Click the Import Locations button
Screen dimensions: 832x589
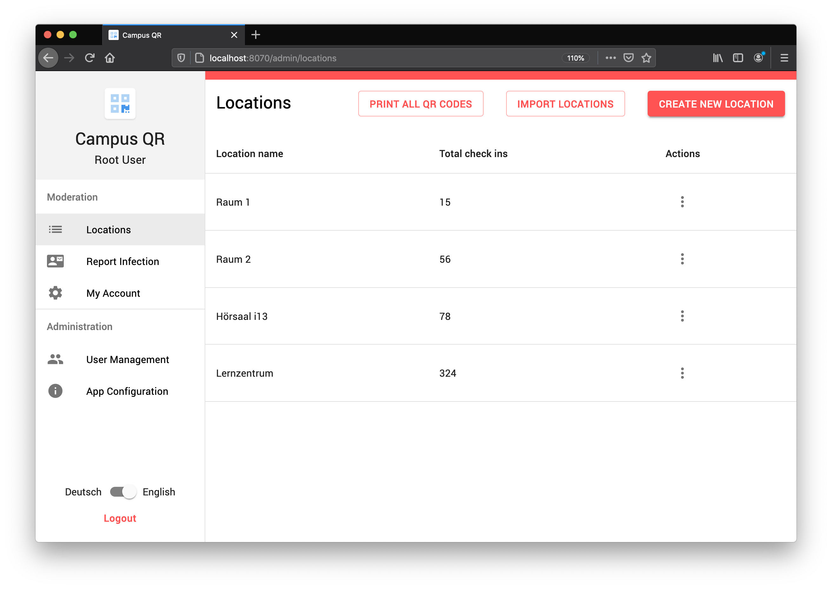565,104
